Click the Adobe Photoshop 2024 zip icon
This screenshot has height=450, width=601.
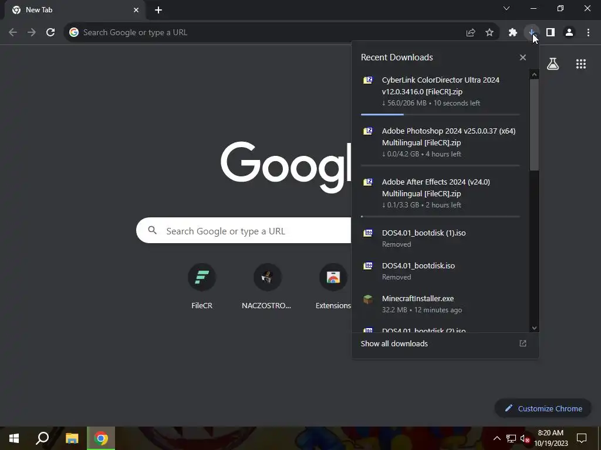click(x=368, y=131)
